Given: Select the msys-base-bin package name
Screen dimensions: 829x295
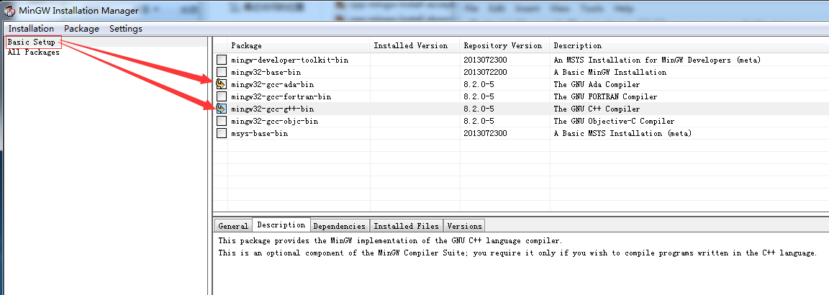Looking at the screenshot, I should [x=260, y=133].
